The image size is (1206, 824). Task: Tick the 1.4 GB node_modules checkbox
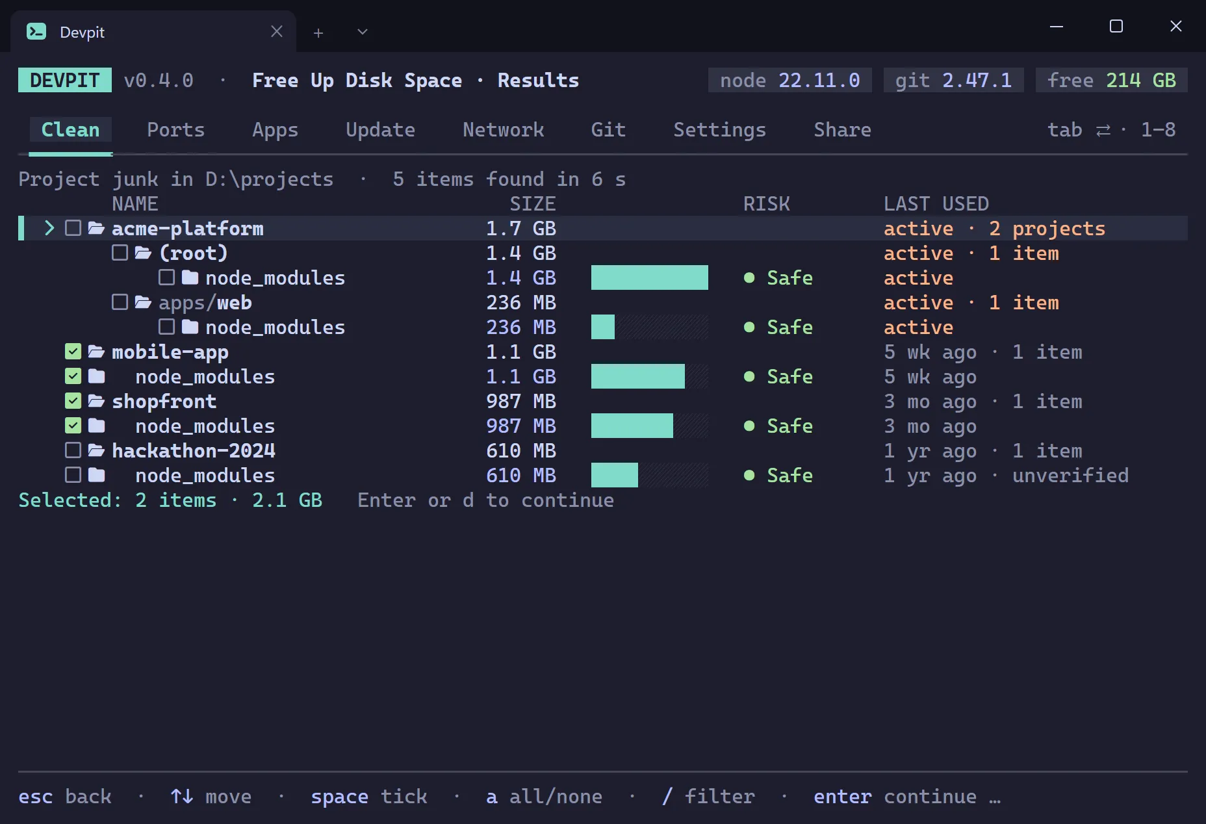point(166,277)
